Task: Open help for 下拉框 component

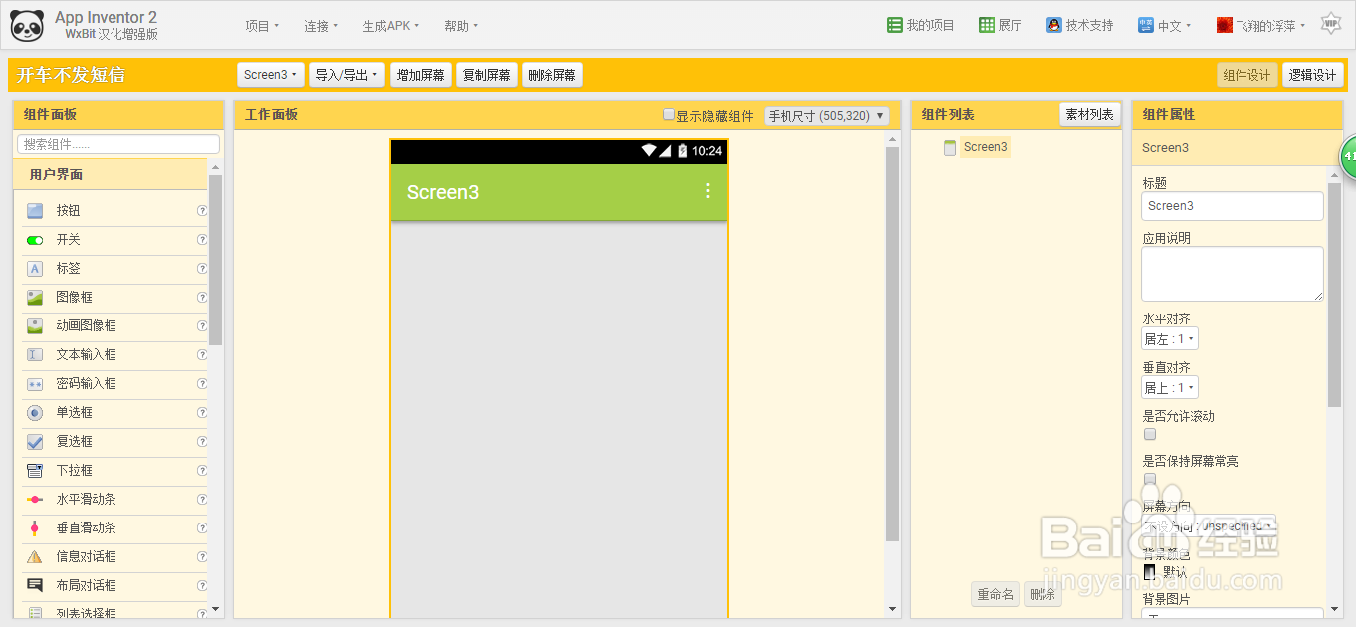Action: [x=202, y=471]
